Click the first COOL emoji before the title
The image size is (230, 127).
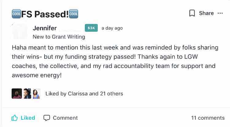pos(16,14)
